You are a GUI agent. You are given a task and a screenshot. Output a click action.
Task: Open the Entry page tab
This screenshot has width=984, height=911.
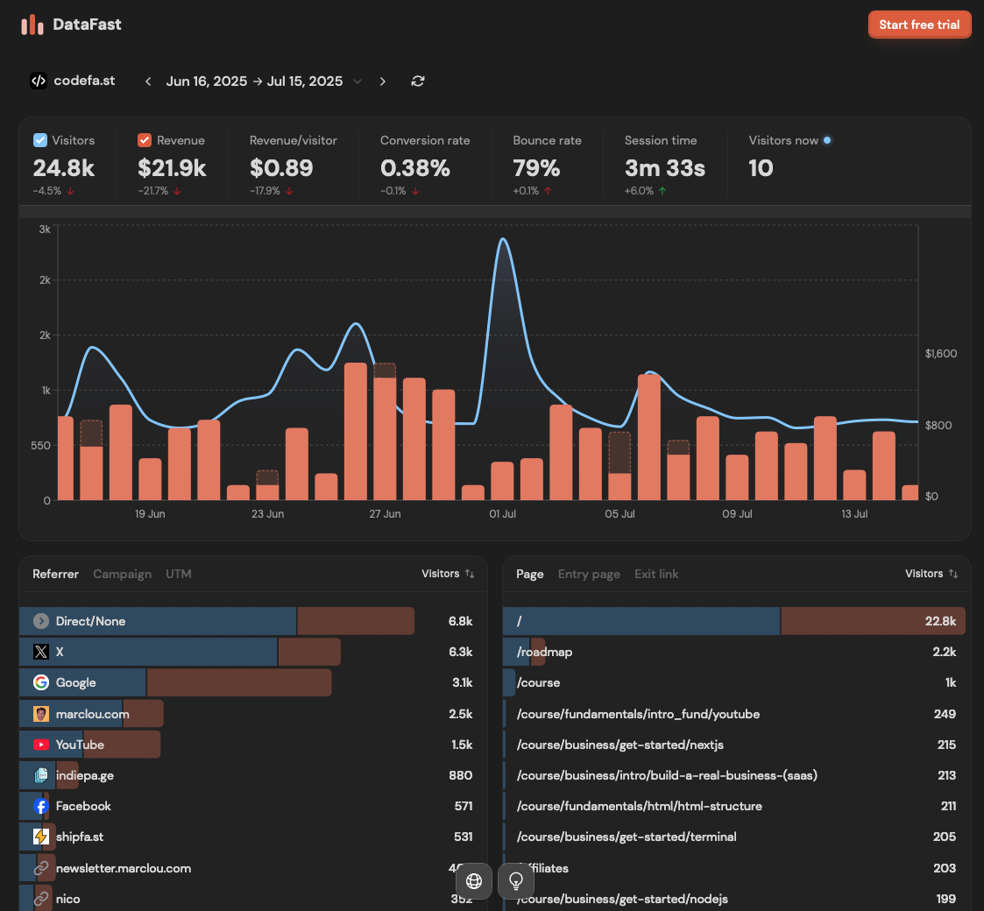coord(588,574)
